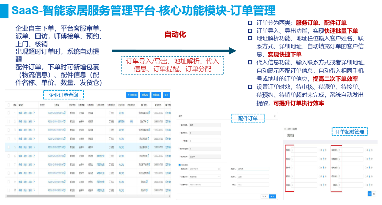
Task: Click the blue save button in 订单超时管理 panel
Action: tap(369, 193)
